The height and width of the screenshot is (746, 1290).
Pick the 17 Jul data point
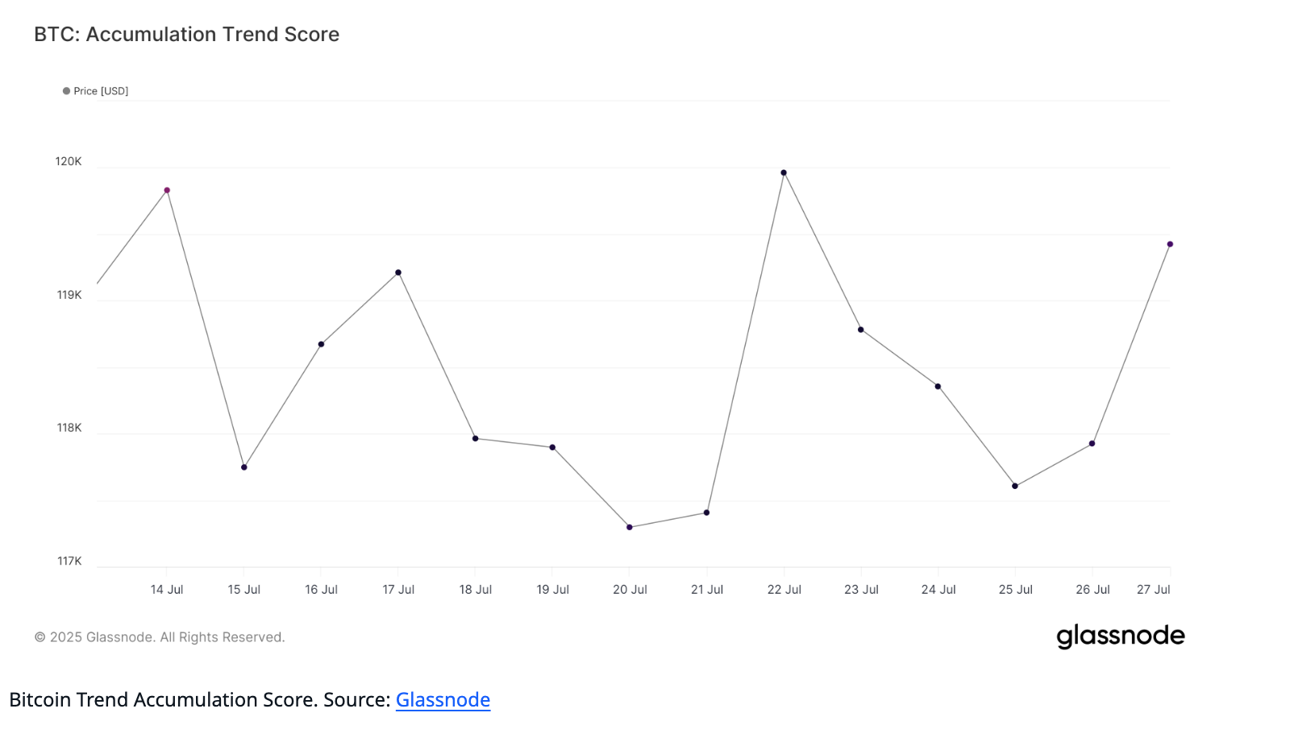coord(398,272)
